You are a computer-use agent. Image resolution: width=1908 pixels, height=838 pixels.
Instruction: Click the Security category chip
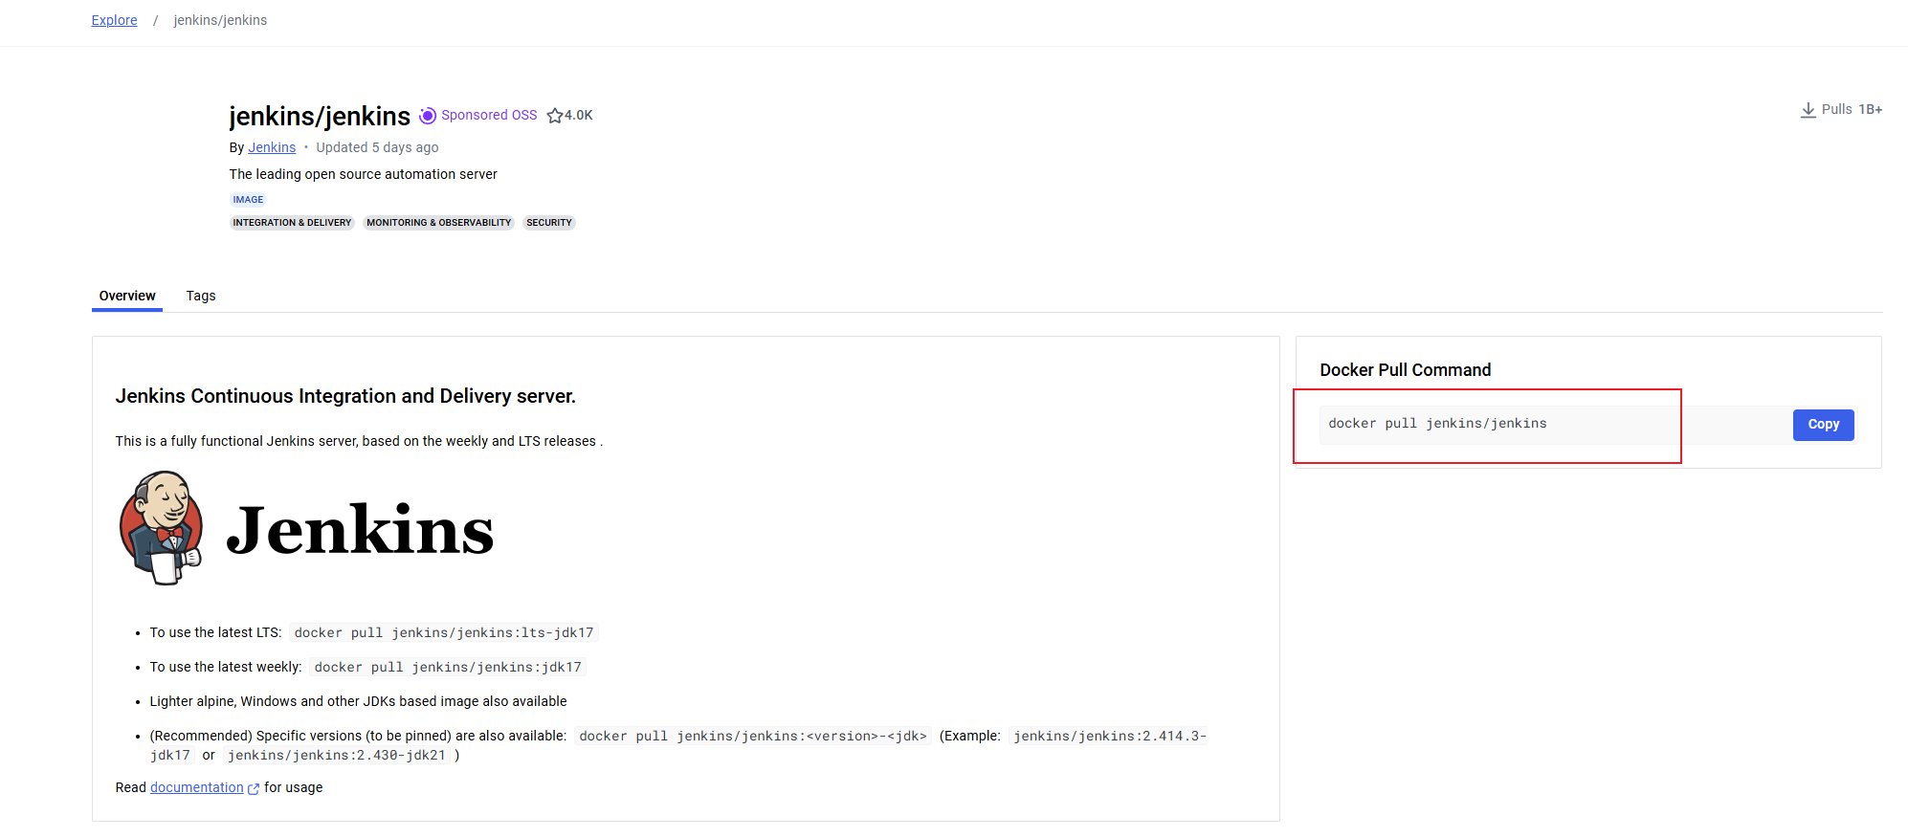point(549,223)
